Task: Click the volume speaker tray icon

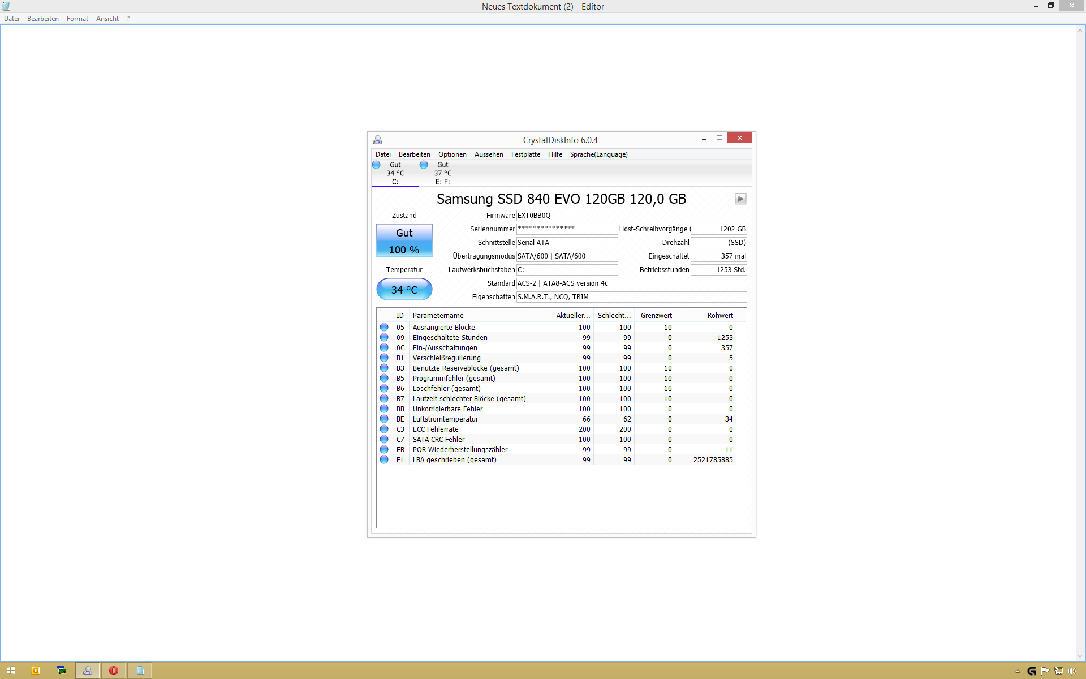Action: click(1072, 671)
